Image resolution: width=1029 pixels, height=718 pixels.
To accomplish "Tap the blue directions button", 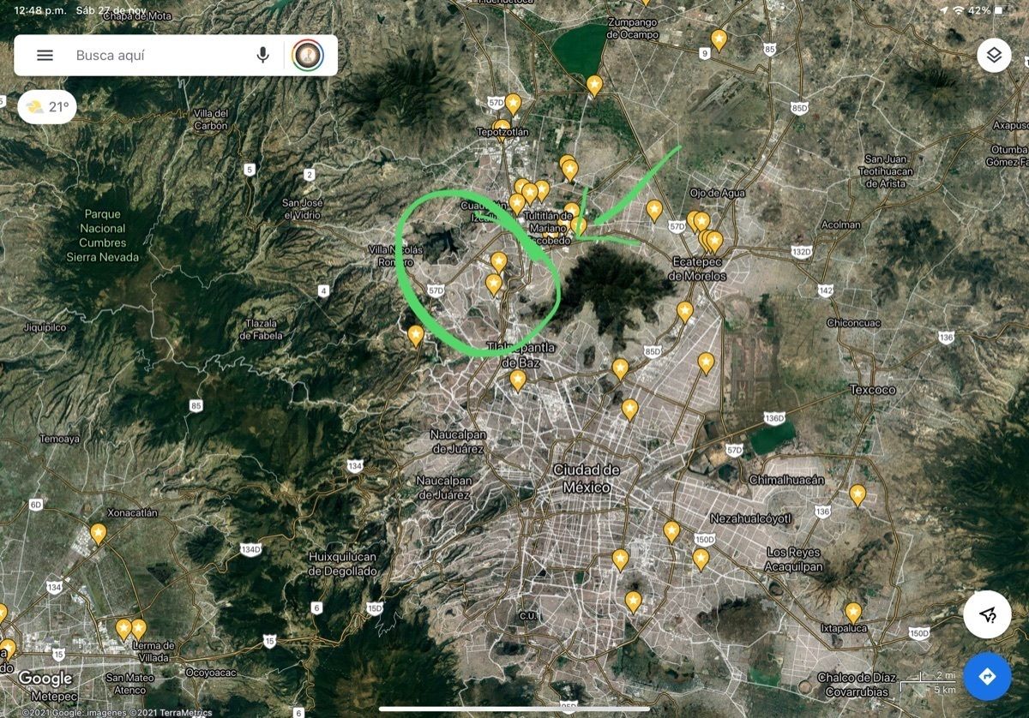I will pyautogui.click(x=987, y=677).
